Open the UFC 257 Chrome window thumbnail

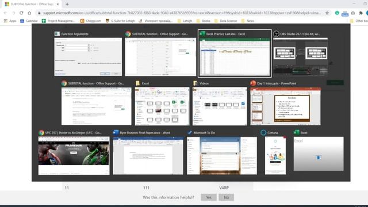tap(74, 156)
